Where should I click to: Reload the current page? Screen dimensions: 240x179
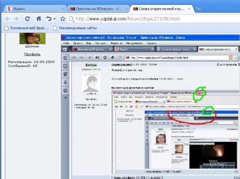pyautogui.click(x=27, y=19)
